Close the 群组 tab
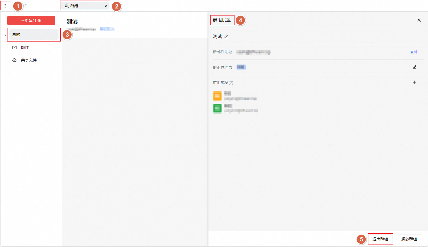 (106, 6)
